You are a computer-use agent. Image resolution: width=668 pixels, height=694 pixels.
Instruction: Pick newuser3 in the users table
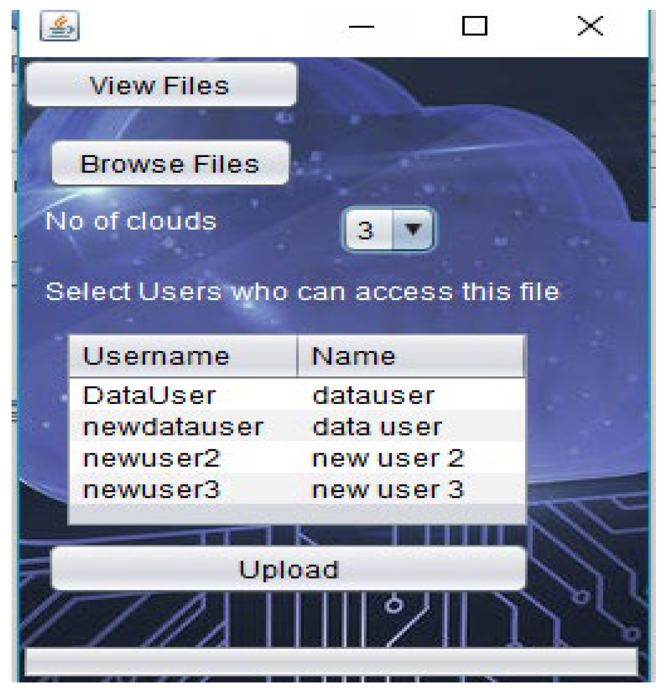click(151, 489)
